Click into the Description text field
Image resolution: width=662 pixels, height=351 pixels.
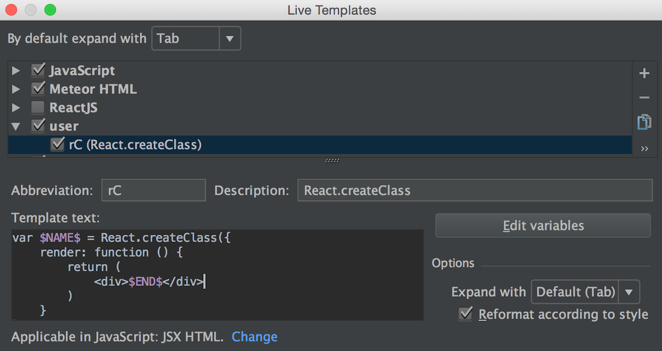pos(475,190)
